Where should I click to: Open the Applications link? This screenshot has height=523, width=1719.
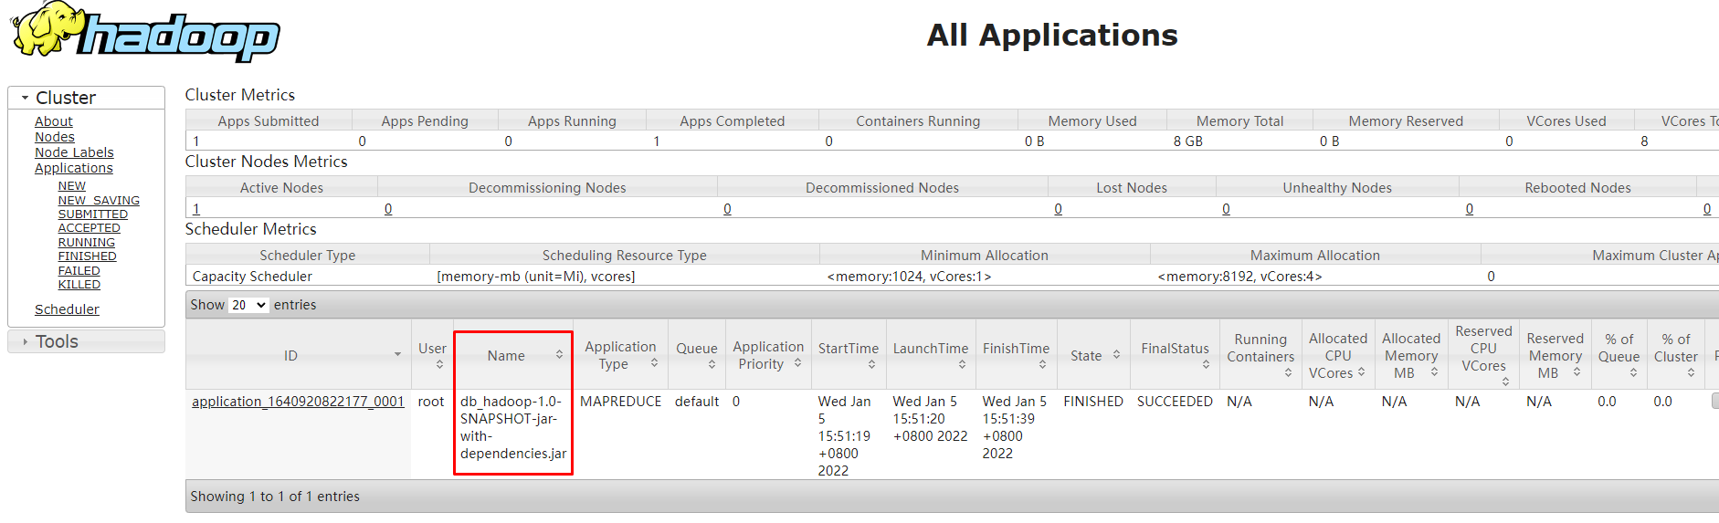pyautogui.click(x=74, y=168)
